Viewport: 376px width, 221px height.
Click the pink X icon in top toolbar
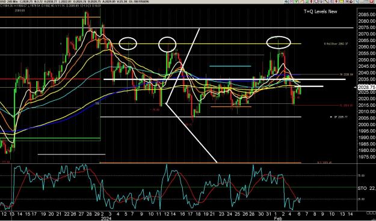291,1
